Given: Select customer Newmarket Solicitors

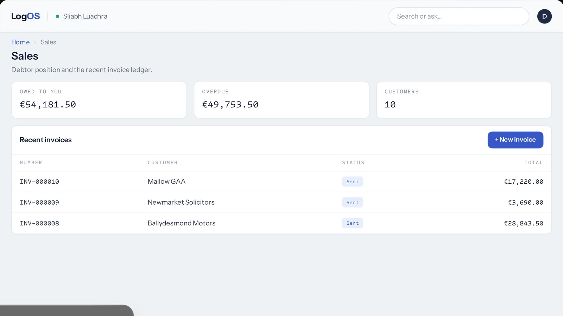Looking at the screenshot, I should tap(181, 202).
